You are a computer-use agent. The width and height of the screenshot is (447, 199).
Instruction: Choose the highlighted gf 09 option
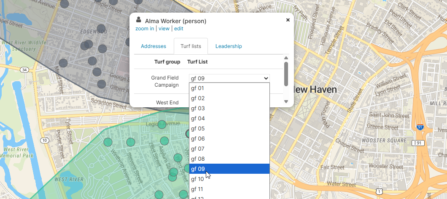(229, 169)
